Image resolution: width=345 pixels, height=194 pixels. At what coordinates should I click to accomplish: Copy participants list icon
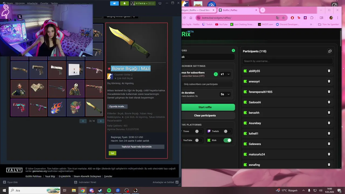[x=330, y=51]
